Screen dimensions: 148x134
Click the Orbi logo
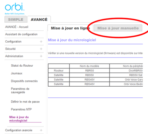pos(15,7)
